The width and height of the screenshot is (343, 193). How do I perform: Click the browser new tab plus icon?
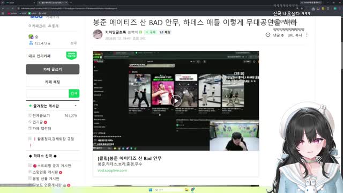pyautogui.click(x=71, y=3)
